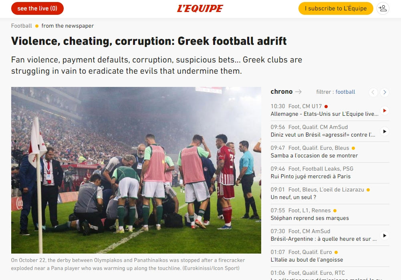This screenshot has height=280, width=401.
Task: Open the football filter dropdown
Action: (x=345, y=92)
